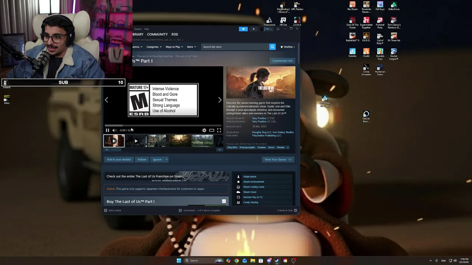Go to the COMMUNITY tab
This screenshot has width=472, height=265.
(157, 34)
